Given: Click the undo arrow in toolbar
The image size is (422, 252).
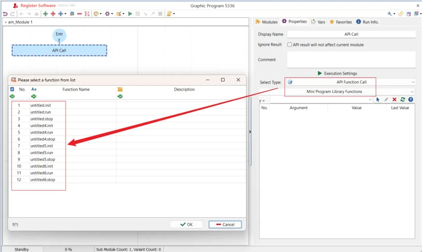Looking at the screenshot, I should click(5, 14).
